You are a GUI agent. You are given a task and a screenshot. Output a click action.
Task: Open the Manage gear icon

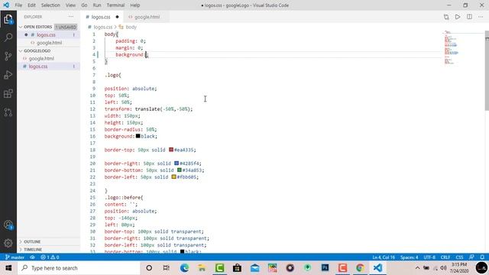tap(8, 243)
